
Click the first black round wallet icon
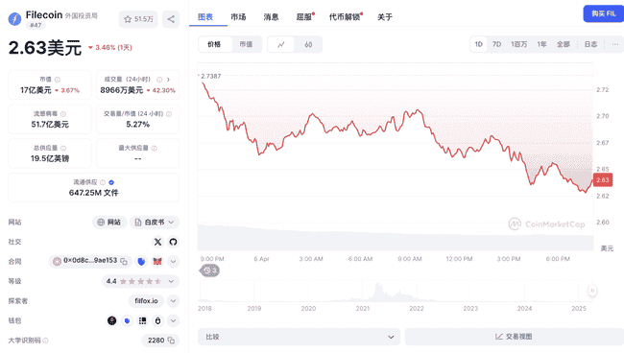tap(111, 320)
